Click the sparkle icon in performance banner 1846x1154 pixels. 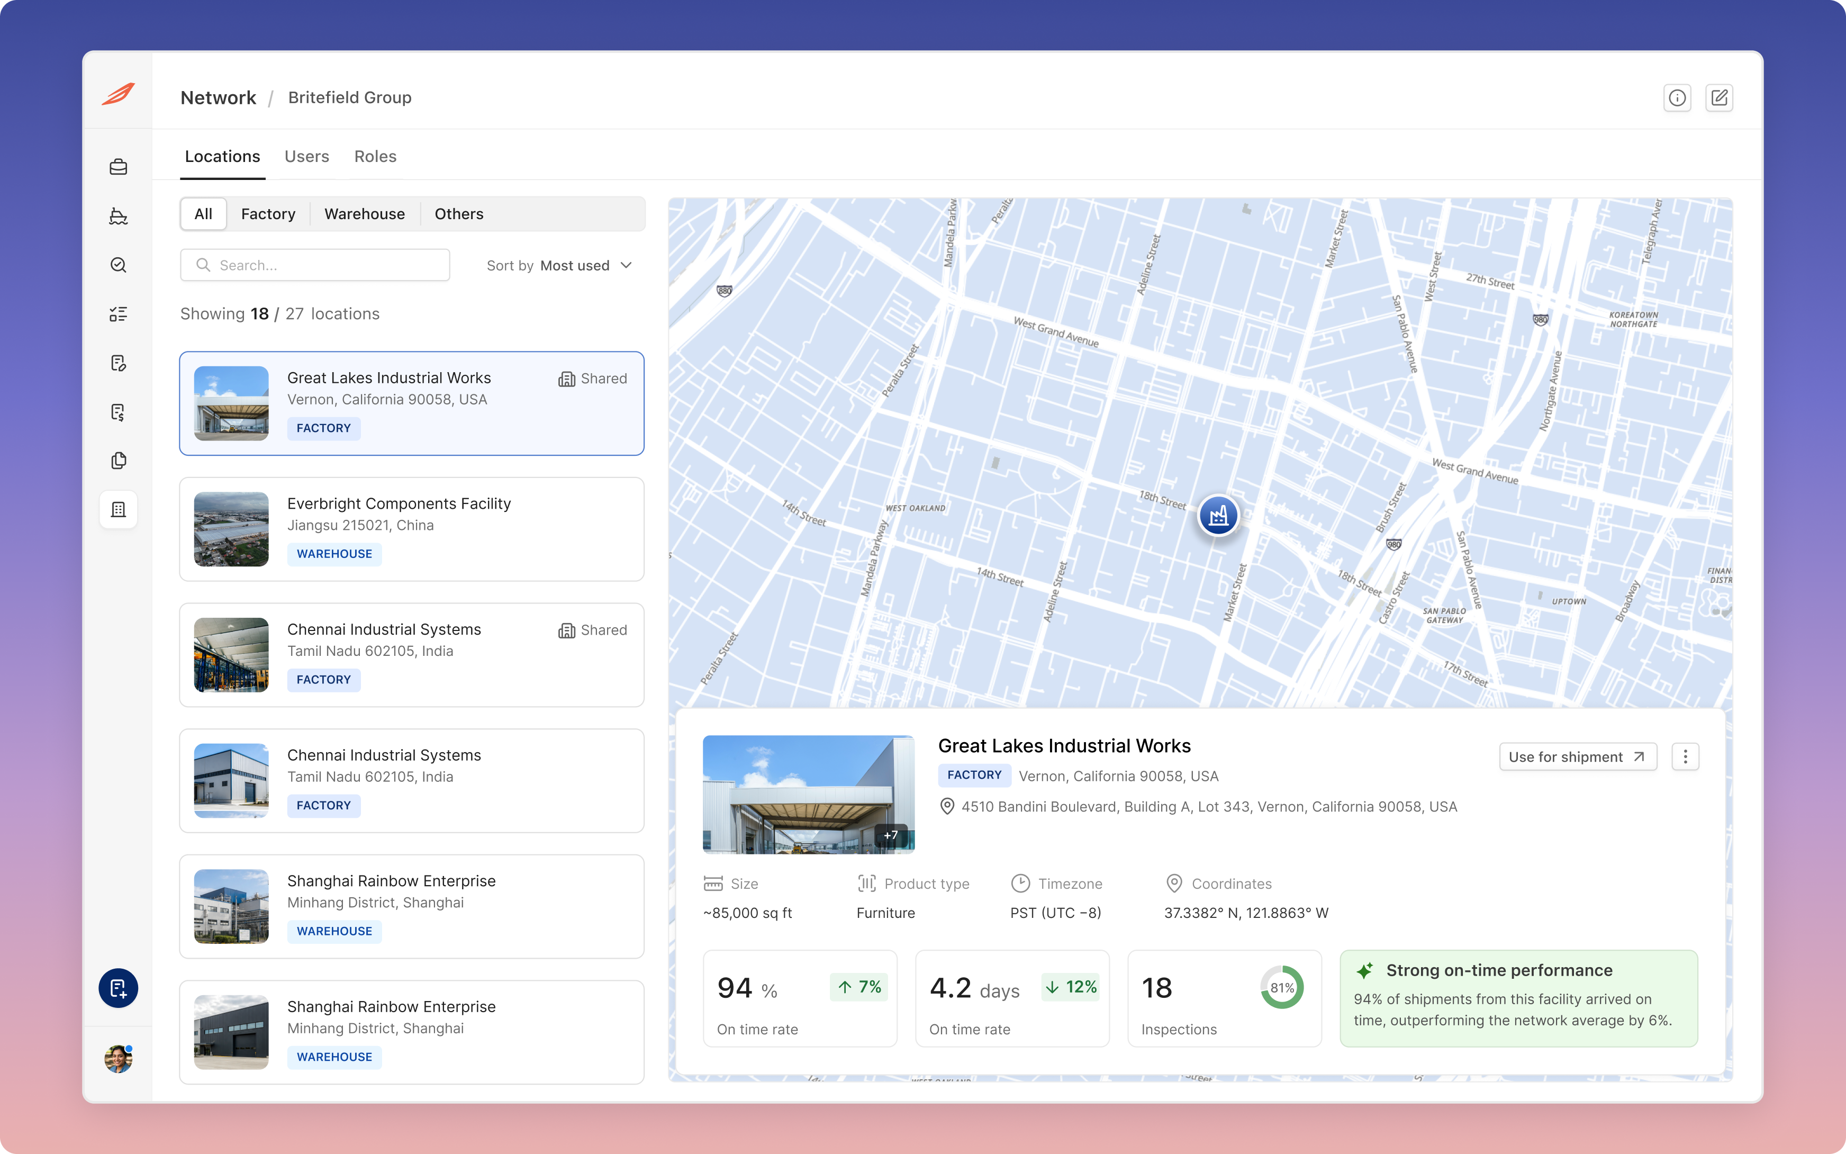(x=1364, y=971)
